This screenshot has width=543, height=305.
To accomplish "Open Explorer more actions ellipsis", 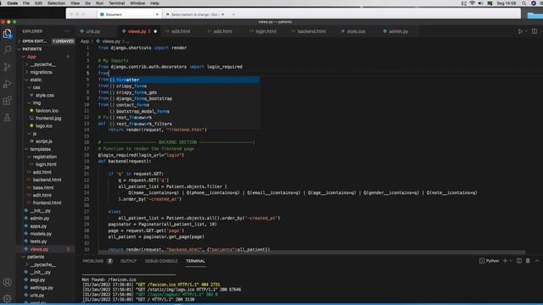I will 67,31.
